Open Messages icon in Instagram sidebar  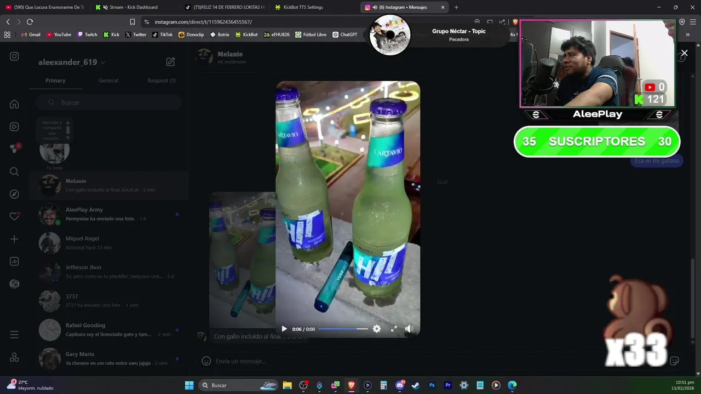pyautogui.click(x=14, y=149)
